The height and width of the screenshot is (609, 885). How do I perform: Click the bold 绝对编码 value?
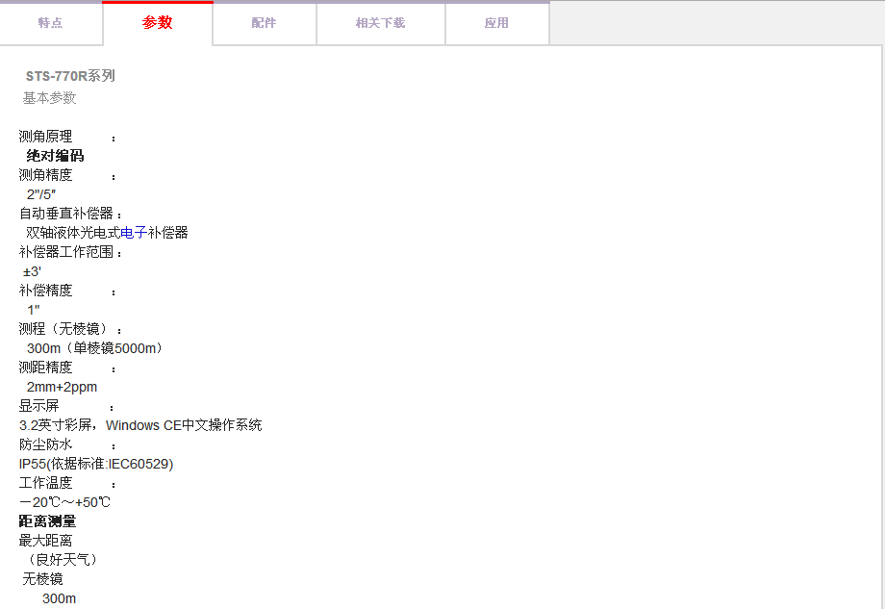click(x=55, y=156)
